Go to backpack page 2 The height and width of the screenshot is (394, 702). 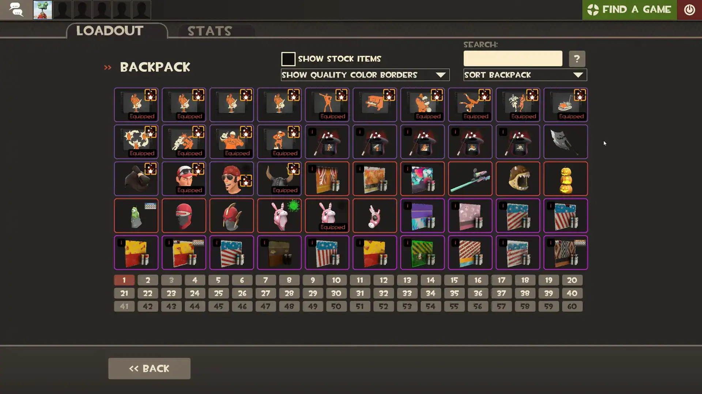(x=148, y=280)
